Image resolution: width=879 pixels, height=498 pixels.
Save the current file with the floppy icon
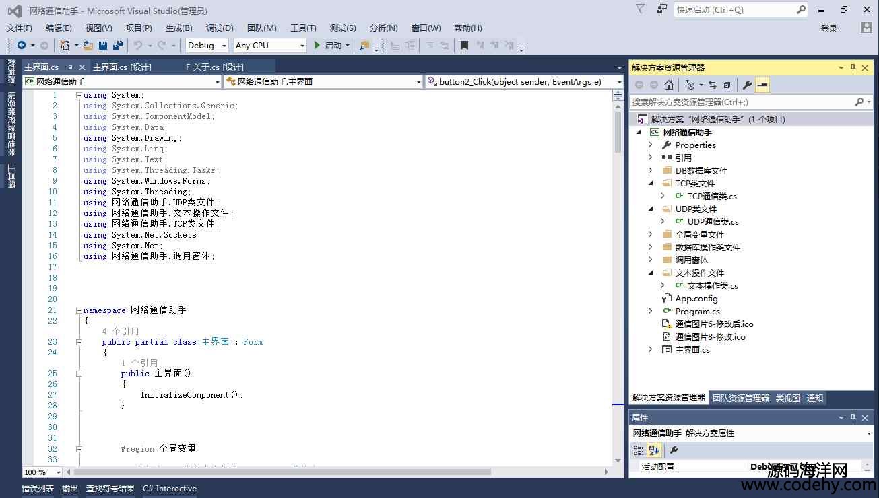103,46
